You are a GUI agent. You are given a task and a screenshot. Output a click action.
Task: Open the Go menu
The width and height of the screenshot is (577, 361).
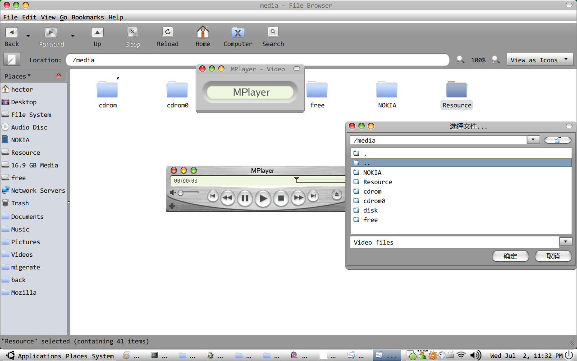click(64, 17)
